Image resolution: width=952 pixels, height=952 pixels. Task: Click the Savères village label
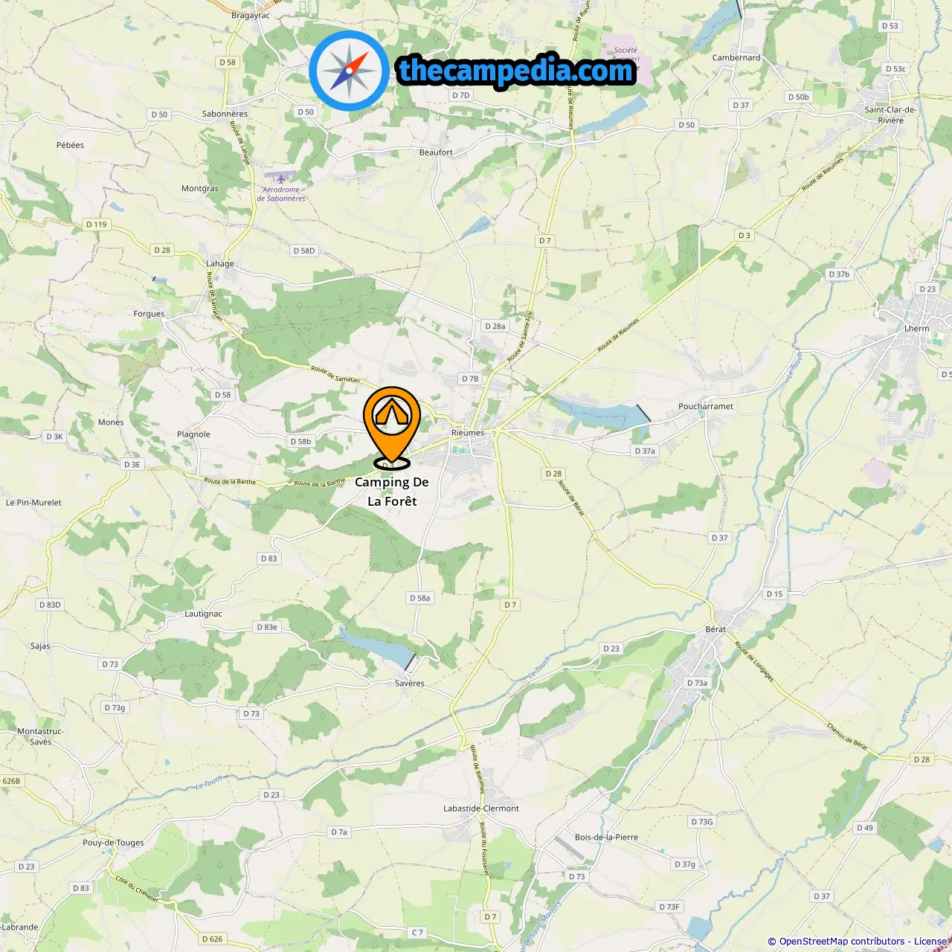click(410, 683)
